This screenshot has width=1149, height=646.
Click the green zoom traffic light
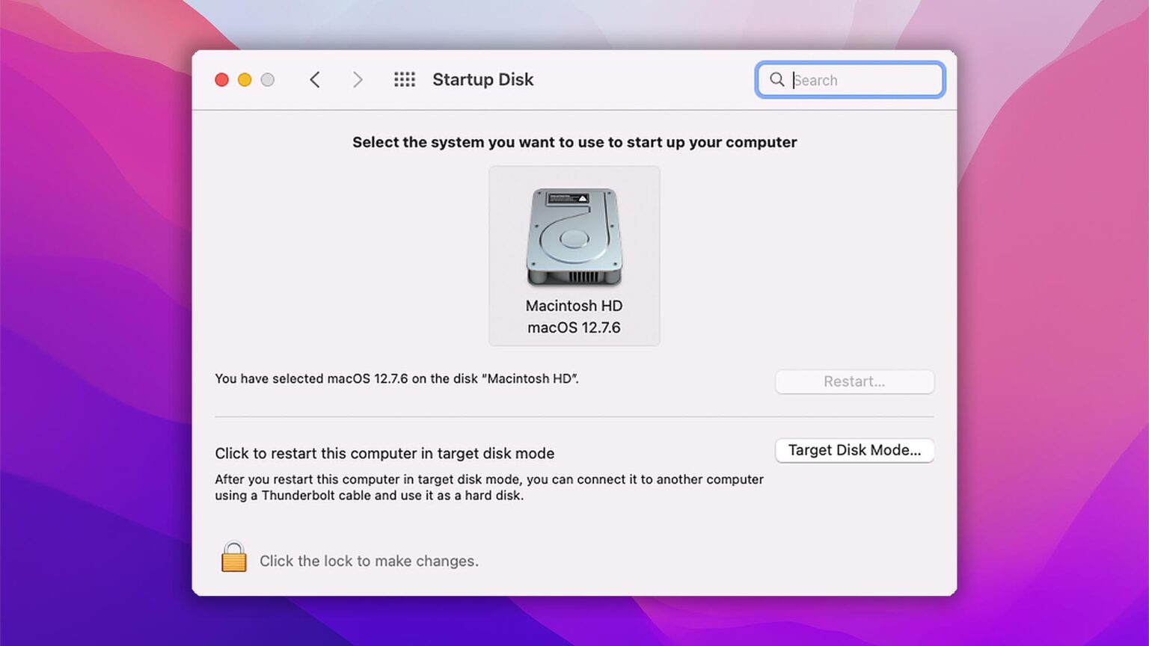(x=268, y=79)
